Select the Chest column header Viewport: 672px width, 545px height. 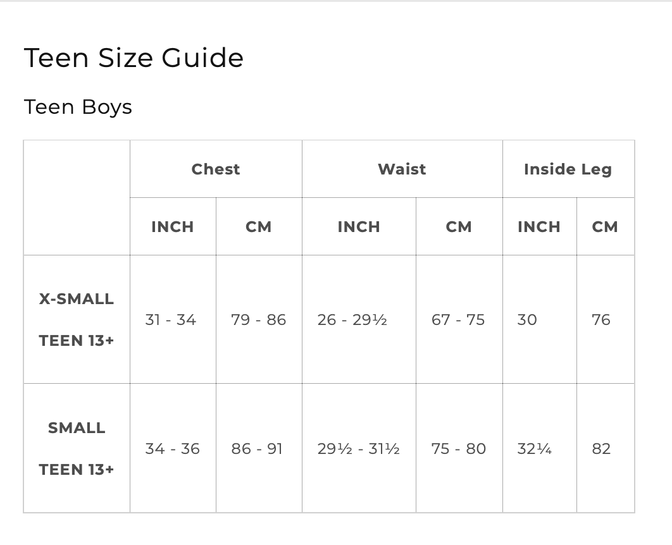pos(216,169)
